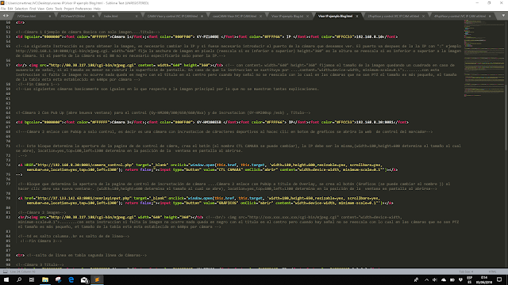This screenshot has height=285, width=508.
Task: Open the tab list dropdown arrow
Action: point(503,16)
